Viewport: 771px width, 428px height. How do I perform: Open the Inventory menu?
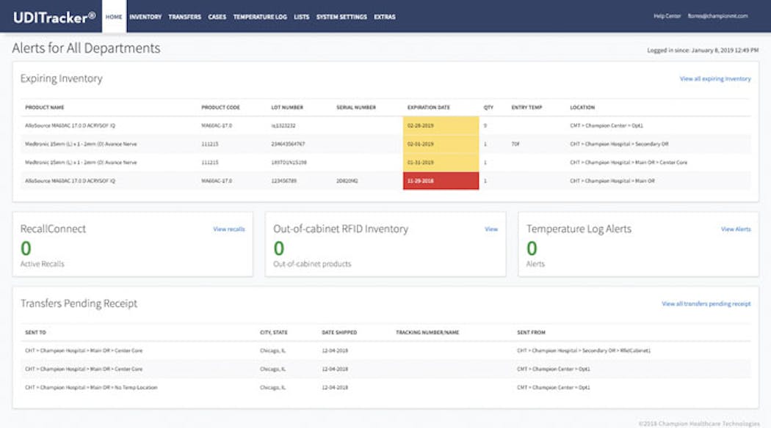coord(145,17)
